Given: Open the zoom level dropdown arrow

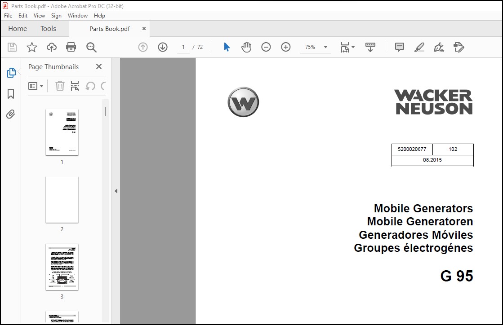Looking at the screenshot, I should (325, 47).
